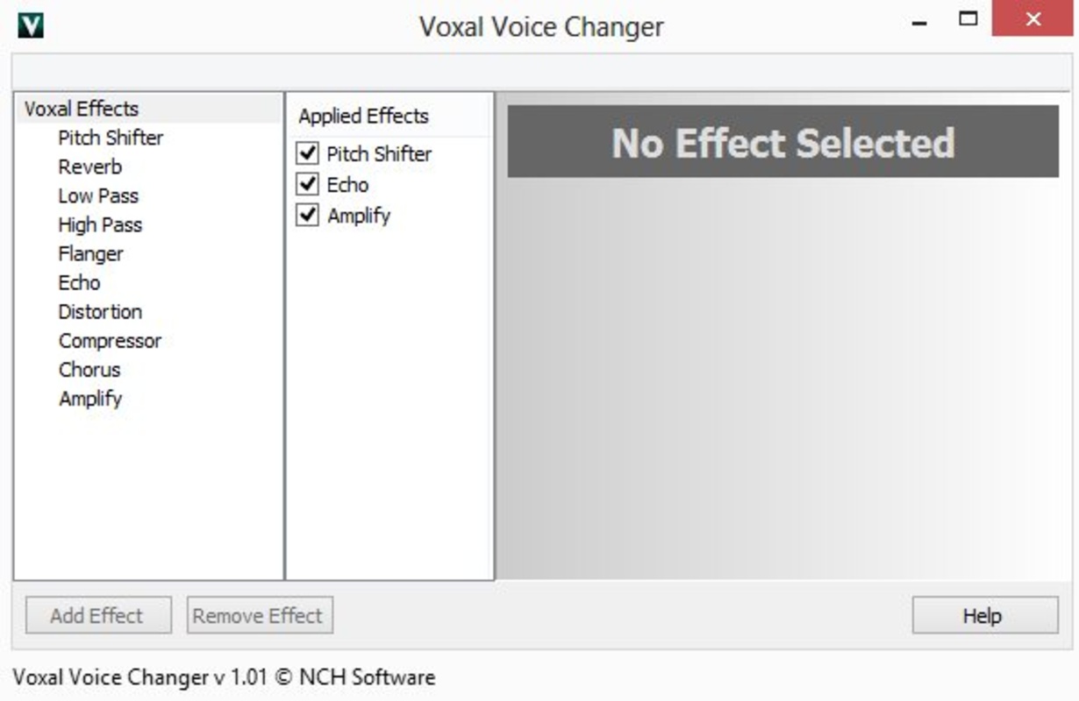Screen dimensions: 1079x701
Task: Open Help with the Help button
Action: 984,616
